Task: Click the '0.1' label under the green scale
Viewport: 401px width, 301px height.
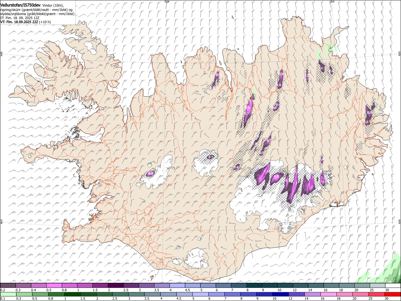Action: coord(3,299)
